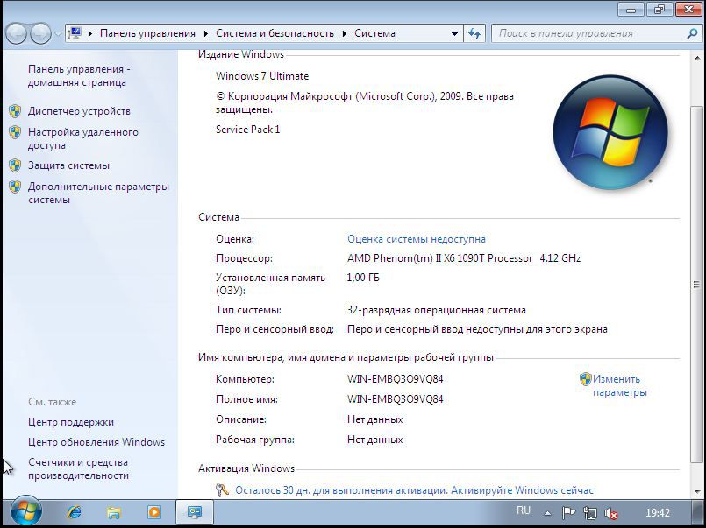Click the vertical scrollbar down arrow
This screenshot has width=706, height=528.
click(x=696, y=492)
